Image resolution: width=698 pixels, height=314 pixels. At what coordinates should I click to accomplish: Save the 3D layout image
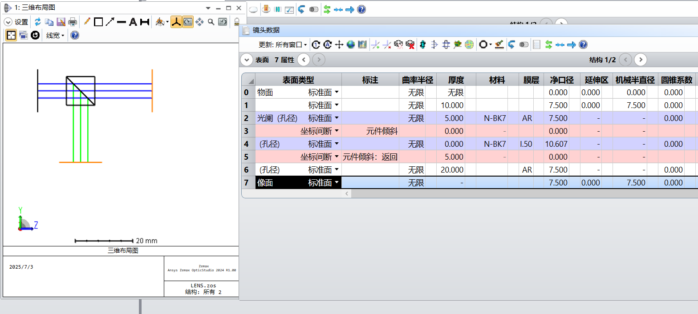click(61, 22)
